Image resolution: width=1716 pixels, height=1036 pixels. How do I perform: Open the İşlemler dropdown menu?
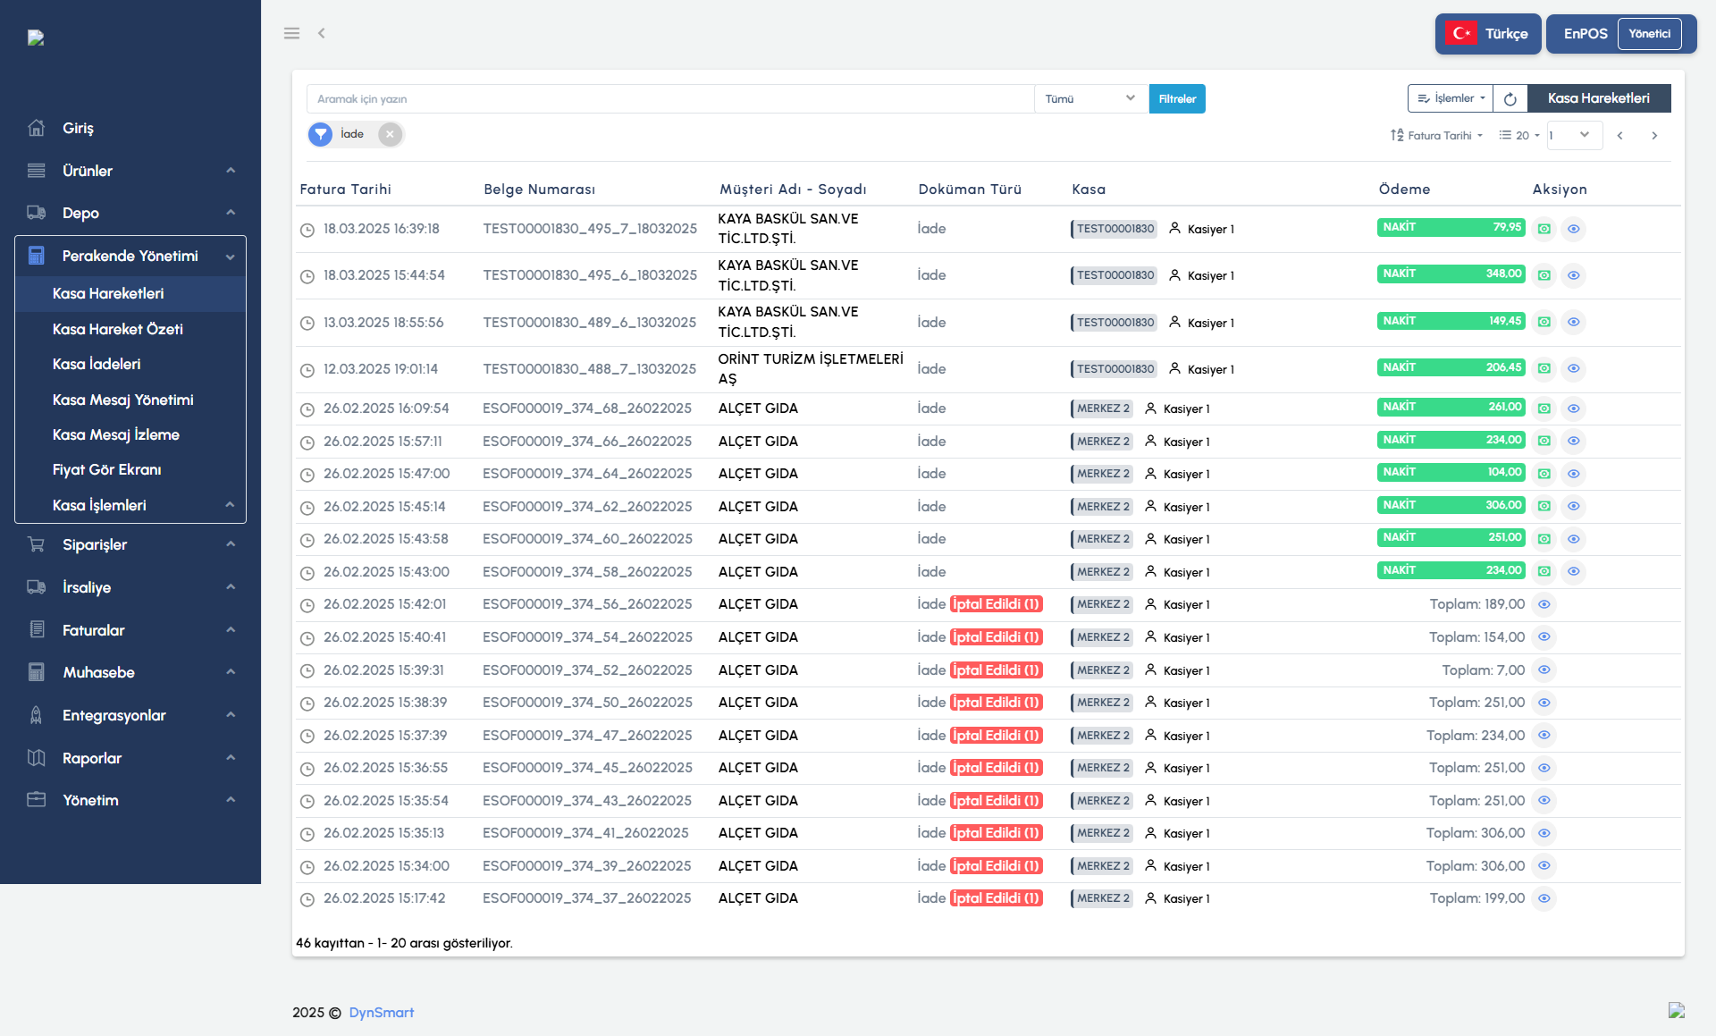1450,98
